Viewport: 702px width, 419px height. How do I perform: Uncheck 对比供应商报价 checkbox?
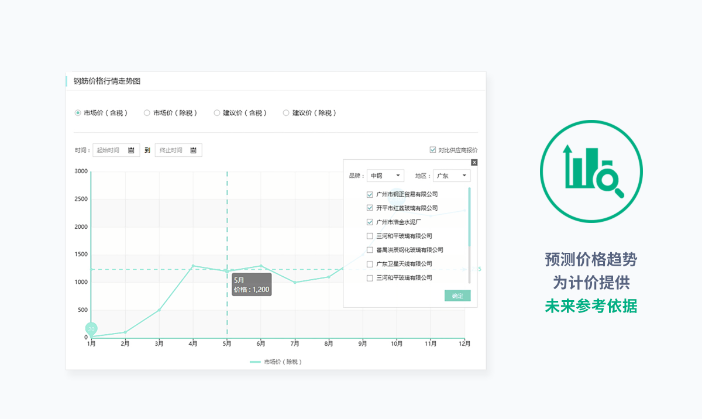coord(433,150)
